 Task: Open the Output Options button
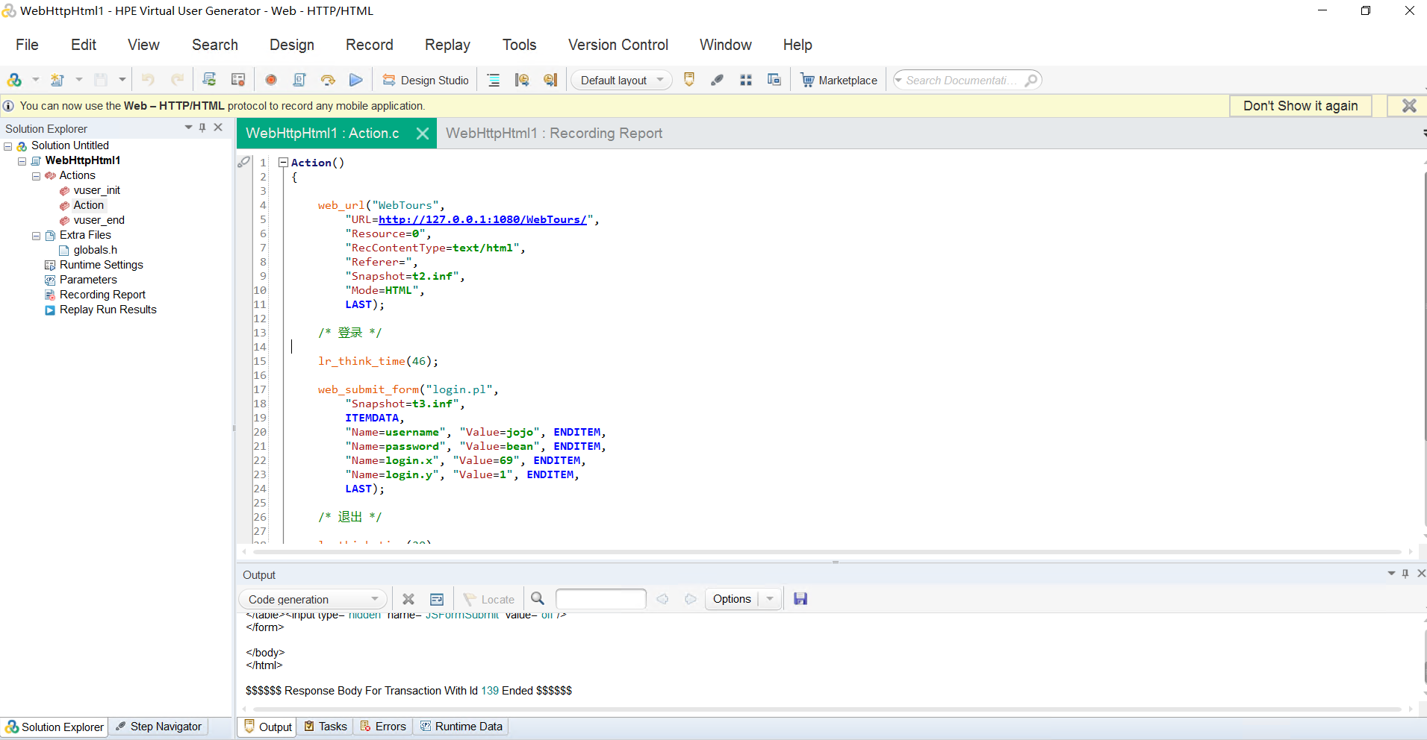click(x=732, y=599)
